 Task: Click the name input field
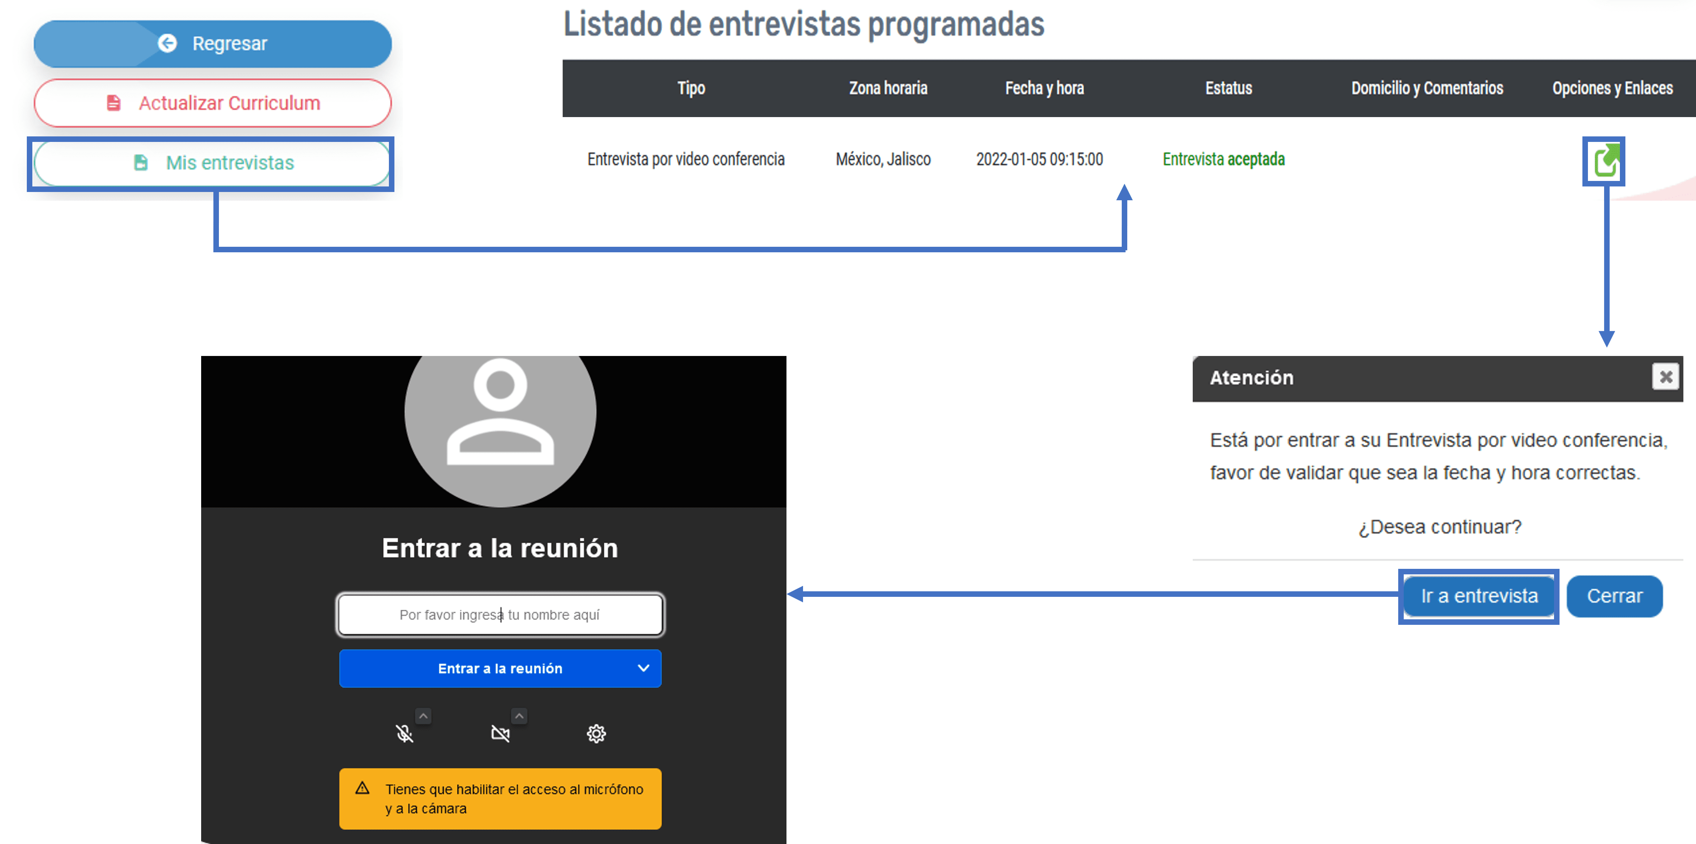pyautogui.click(x=500, y=615)
